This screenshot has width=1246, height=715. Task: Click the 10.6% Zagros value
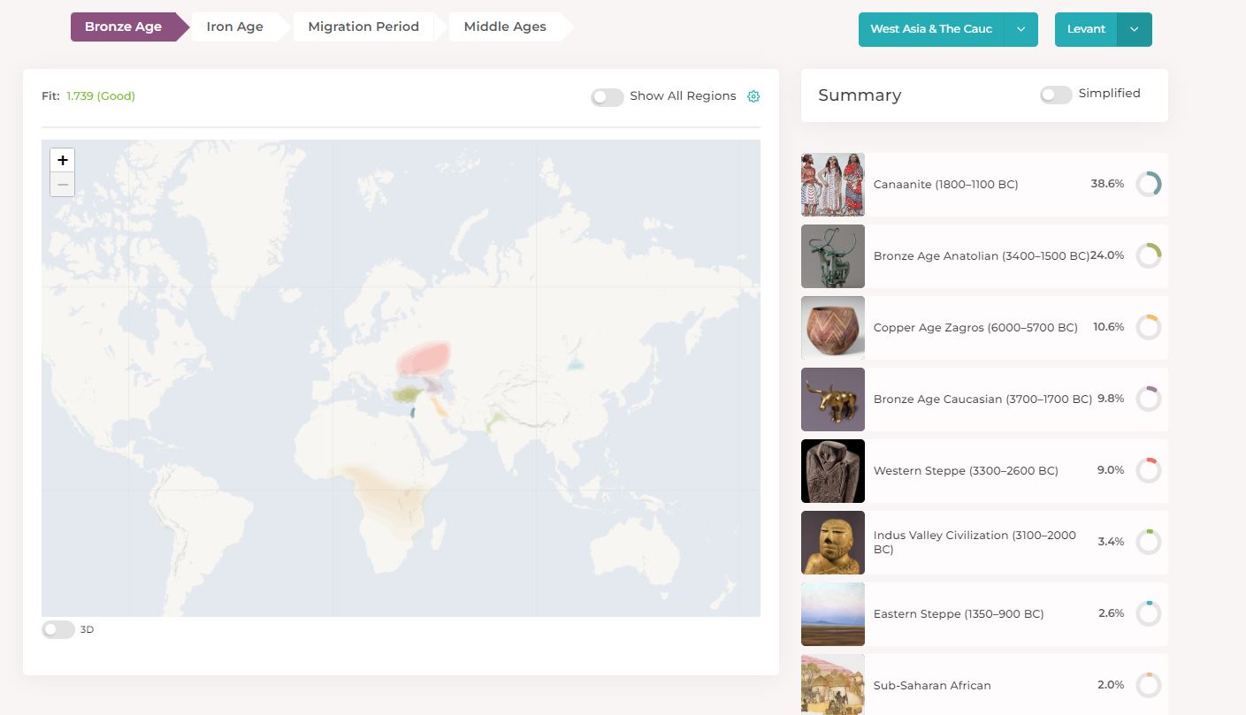pos(1109,327)
